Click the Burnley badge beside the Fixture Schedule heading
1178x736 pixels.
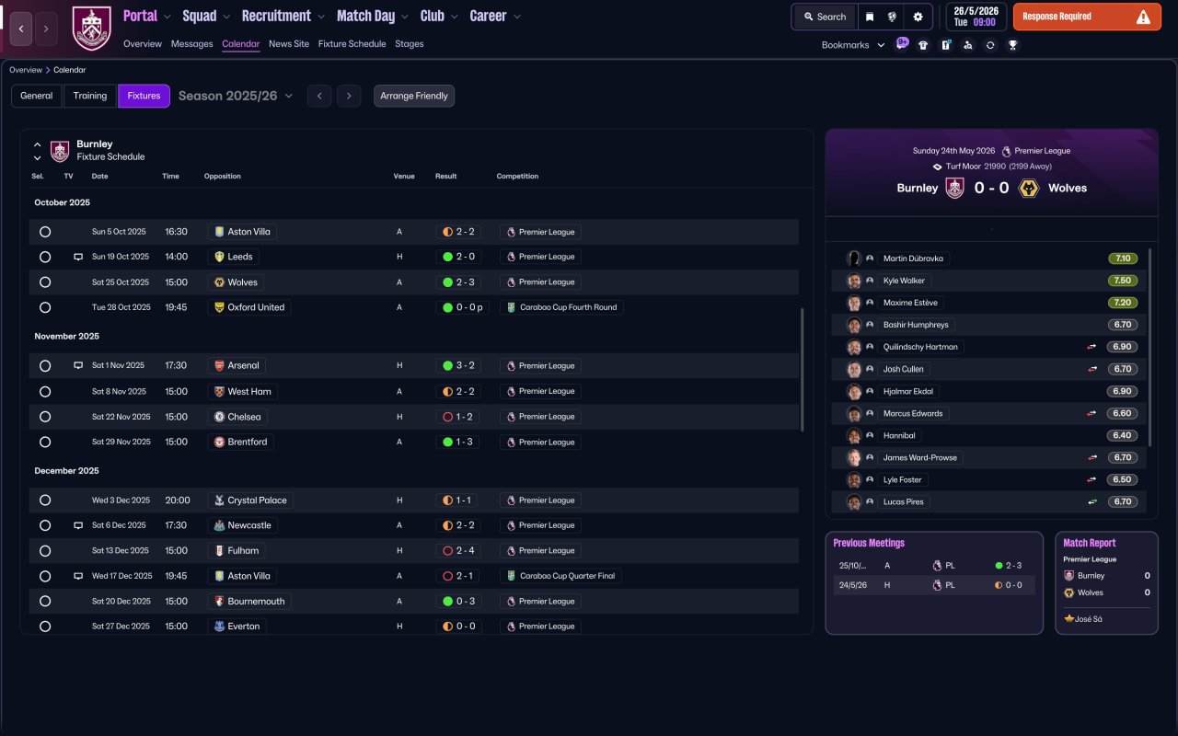point(60,151)
